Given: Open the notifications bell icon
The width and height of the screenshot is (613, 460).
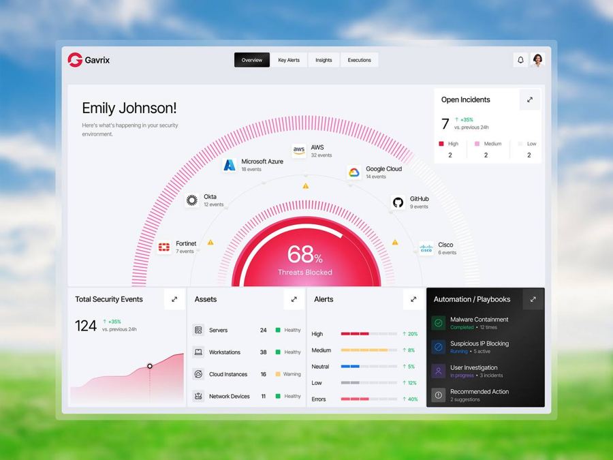Looking at the screenshot, I should click(520, 60).
